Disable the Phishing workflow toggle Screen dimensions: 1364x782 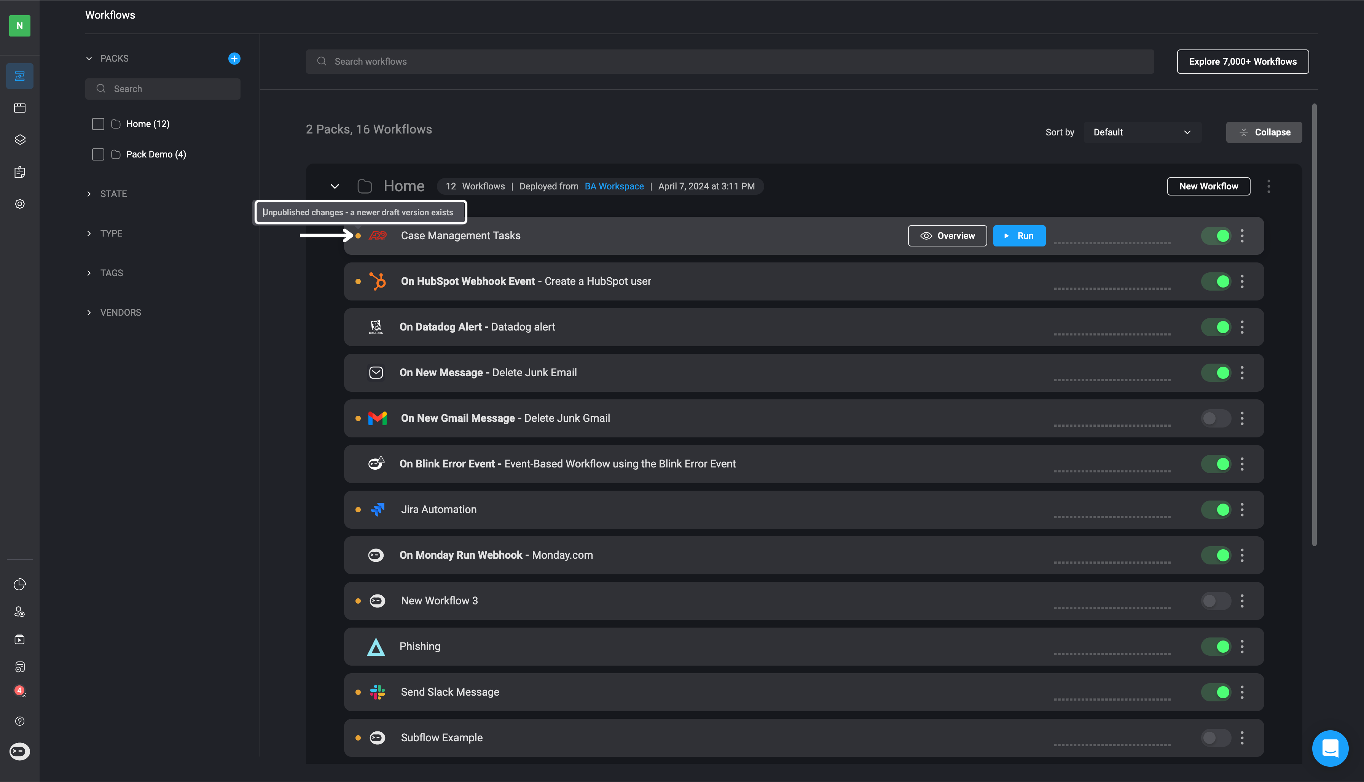(x=1216, y=647)
